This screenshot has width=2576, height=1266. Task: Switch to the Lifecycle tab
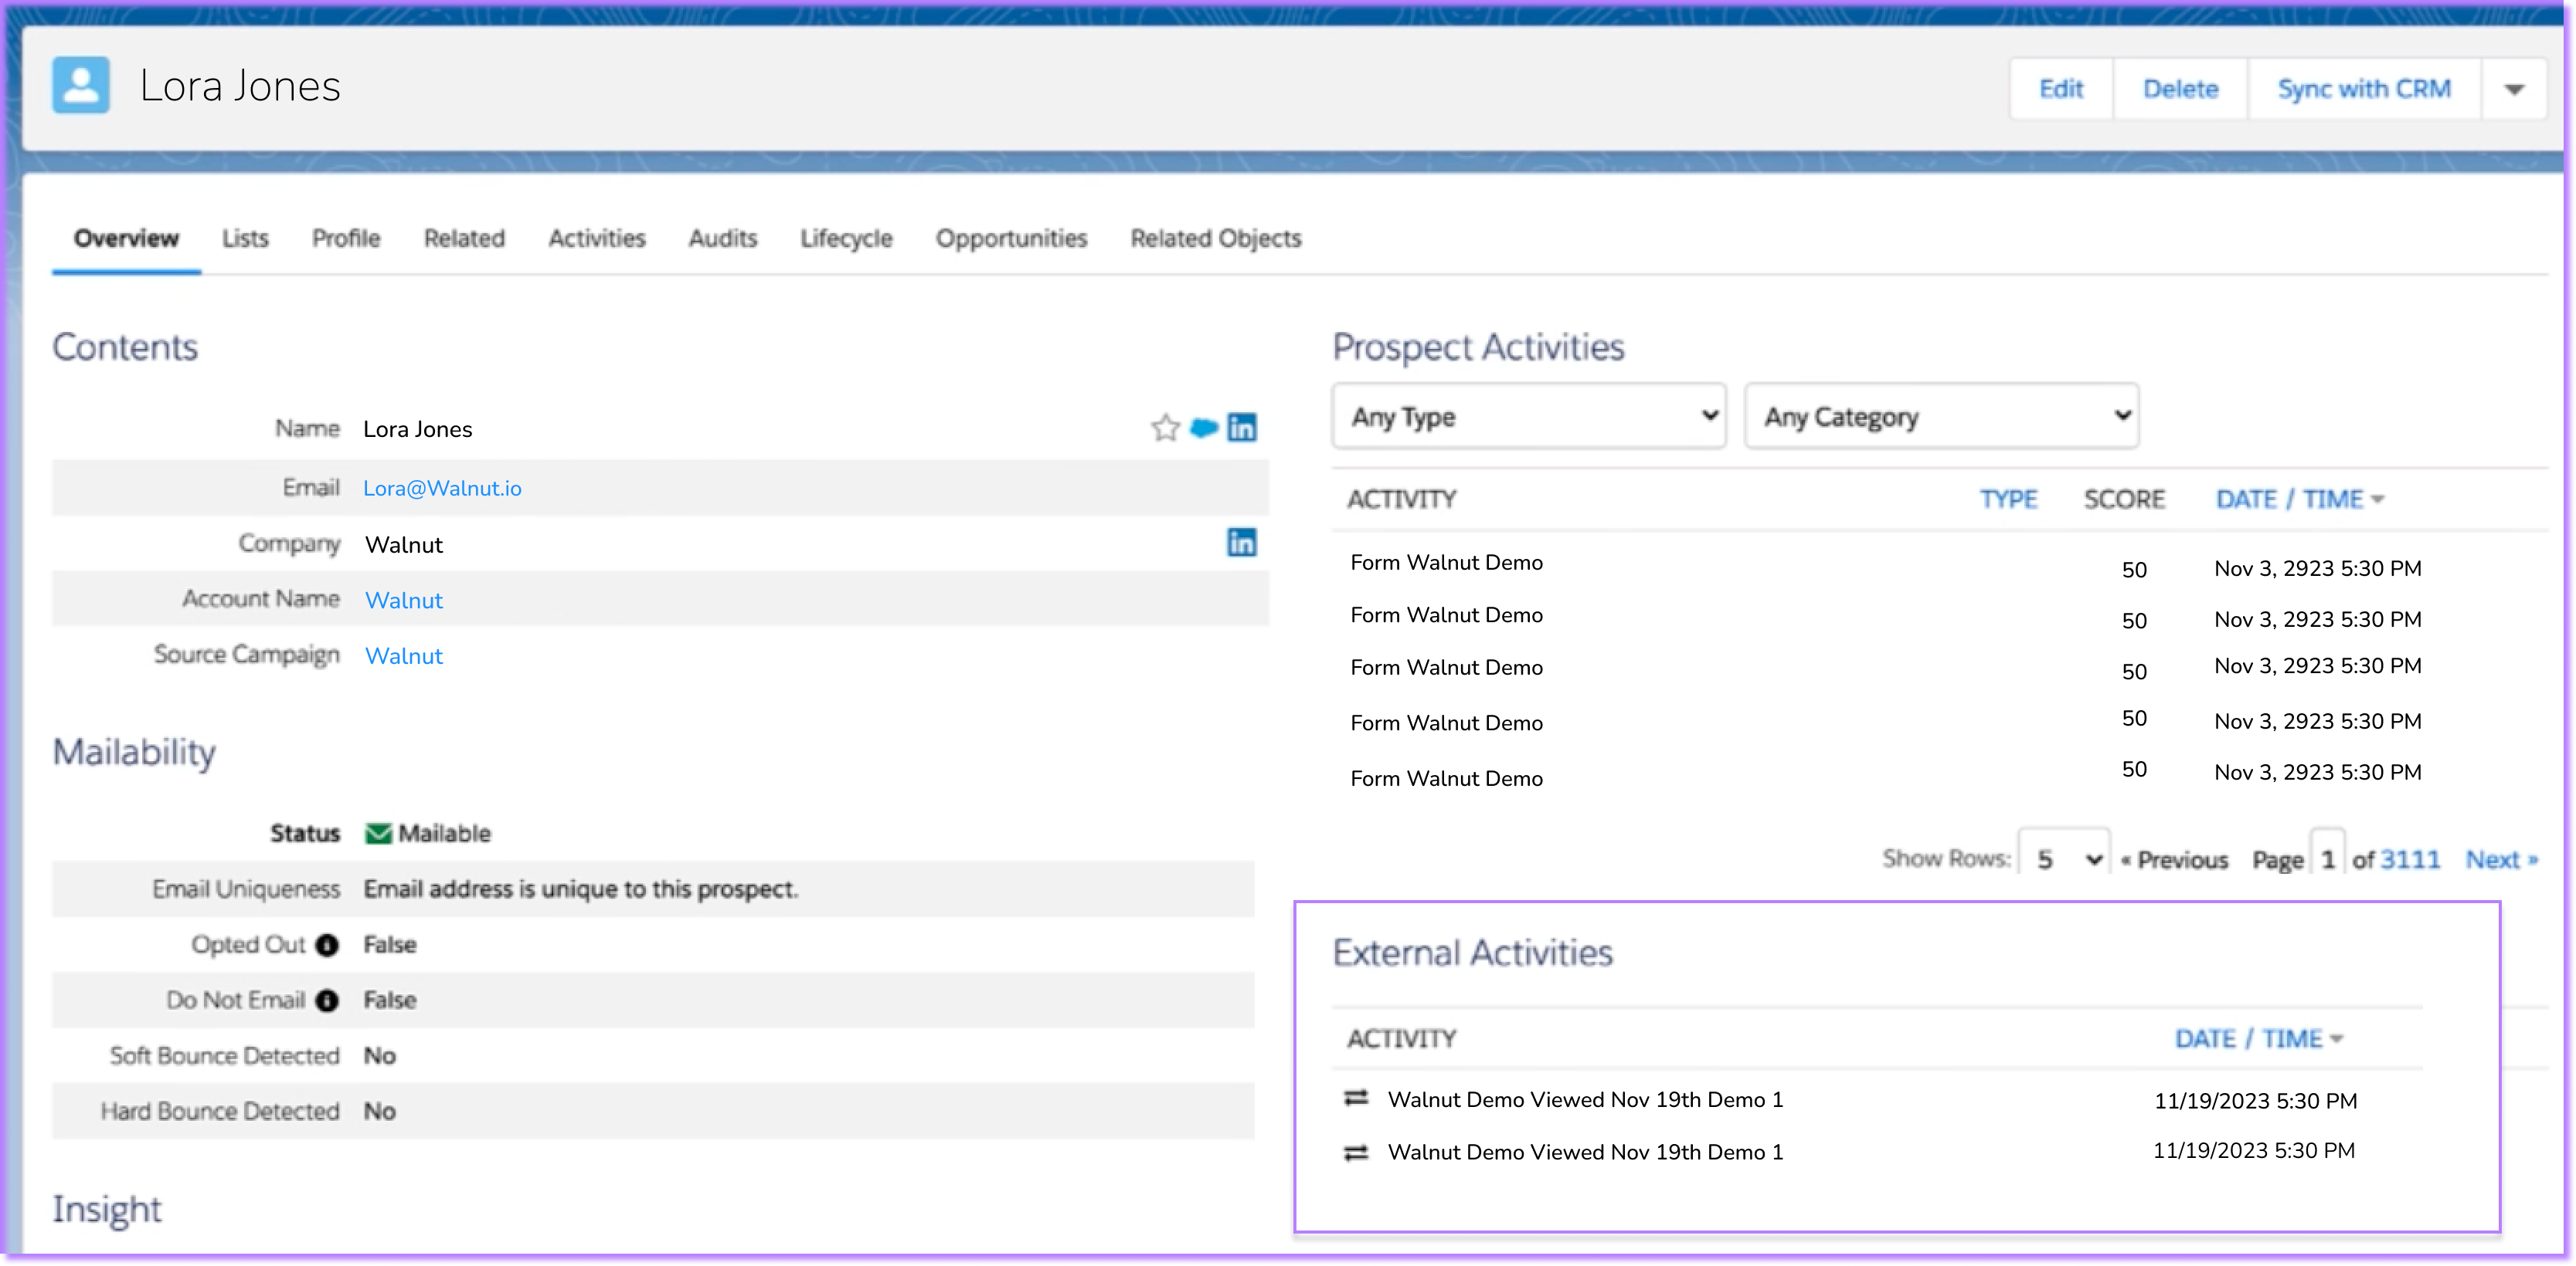[846, 238]
